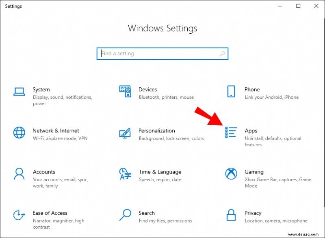
Task: Open the Privacy padlock icon
Action: tap(231, 215)
